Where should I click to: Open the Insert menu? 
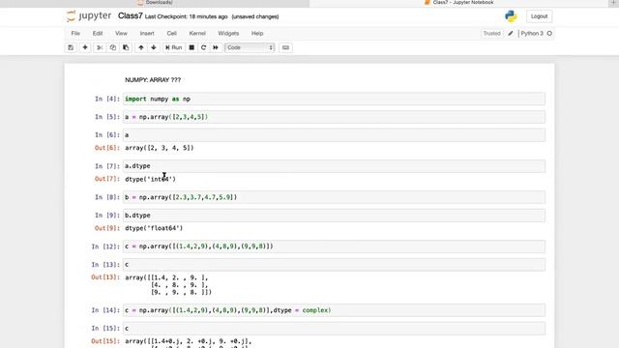(147, 34)
